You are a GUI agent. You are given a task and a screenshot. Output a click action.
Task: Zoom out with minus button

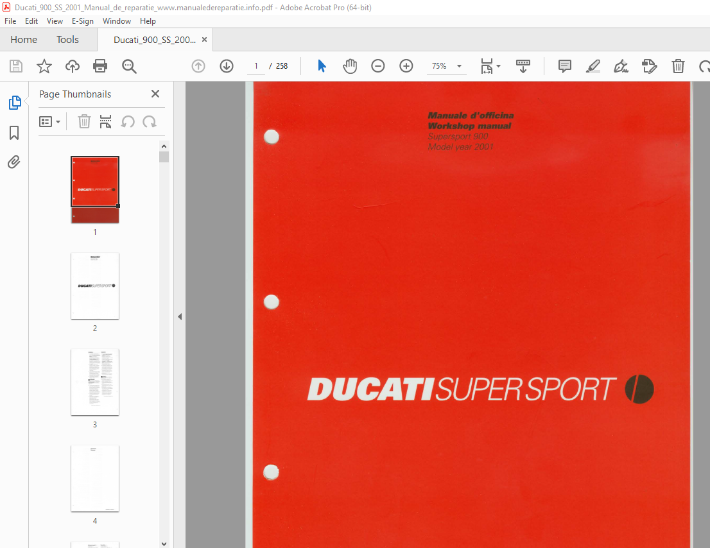(377, 66)
